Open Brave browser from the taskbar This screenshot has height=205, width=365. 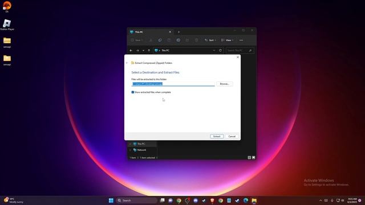212,200
